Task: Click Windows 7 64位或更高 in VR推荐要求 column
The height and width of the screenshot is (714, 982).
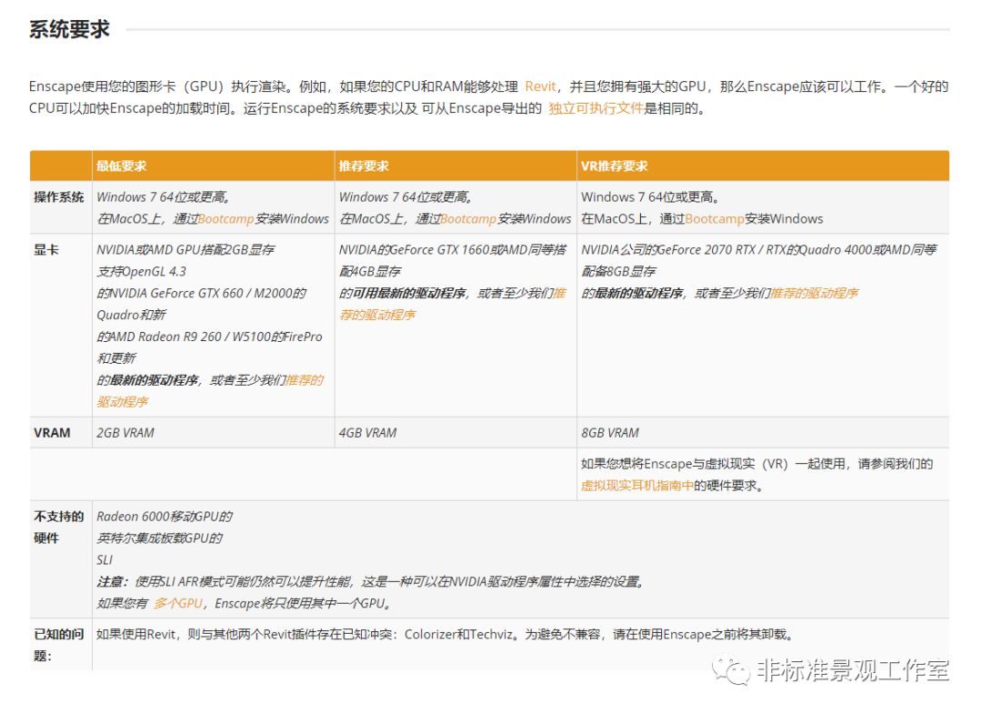Action: click(x=651, y=196)
